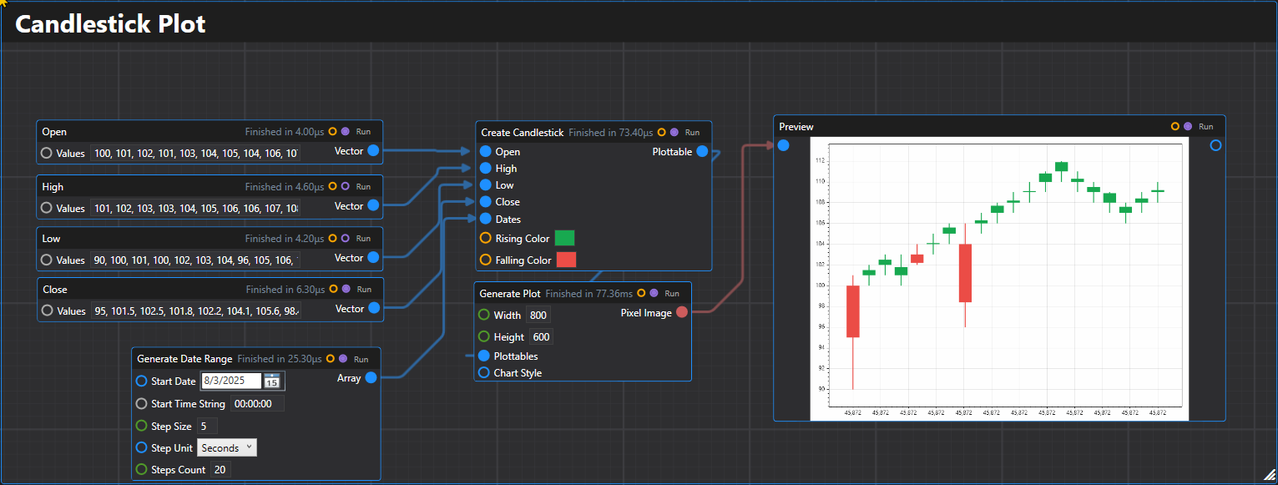Viewport: 1278px width, 485px height.
Task: Open the calendar picker for Start Date
Action: [271, 381]
